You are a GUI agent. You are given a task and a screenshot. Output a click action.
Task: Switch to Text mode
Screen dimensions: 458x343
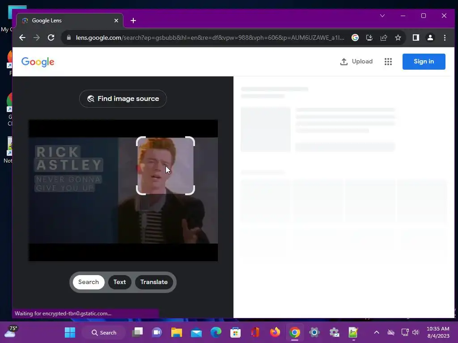120,282
